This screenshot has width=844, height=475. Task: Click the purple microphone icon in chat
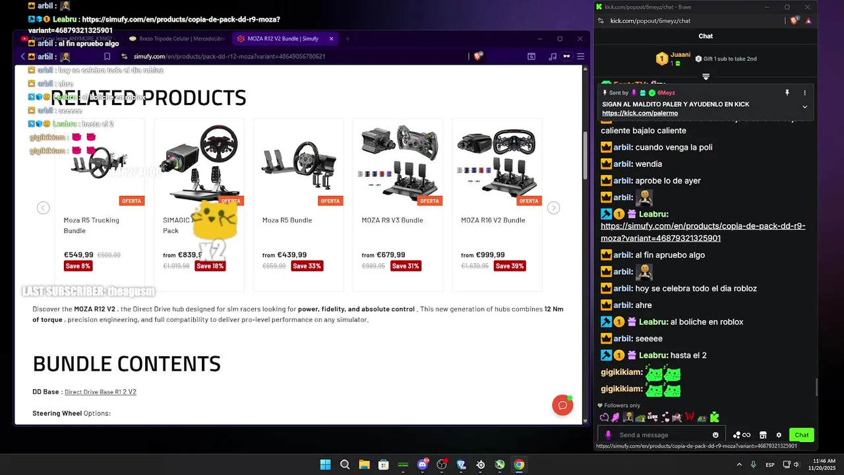coord(608,435)
